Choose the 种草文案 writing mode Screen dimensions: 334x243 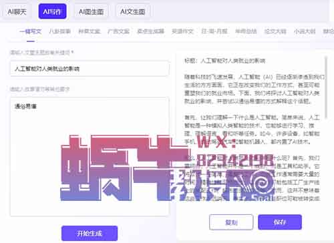[x=89, y=31]
